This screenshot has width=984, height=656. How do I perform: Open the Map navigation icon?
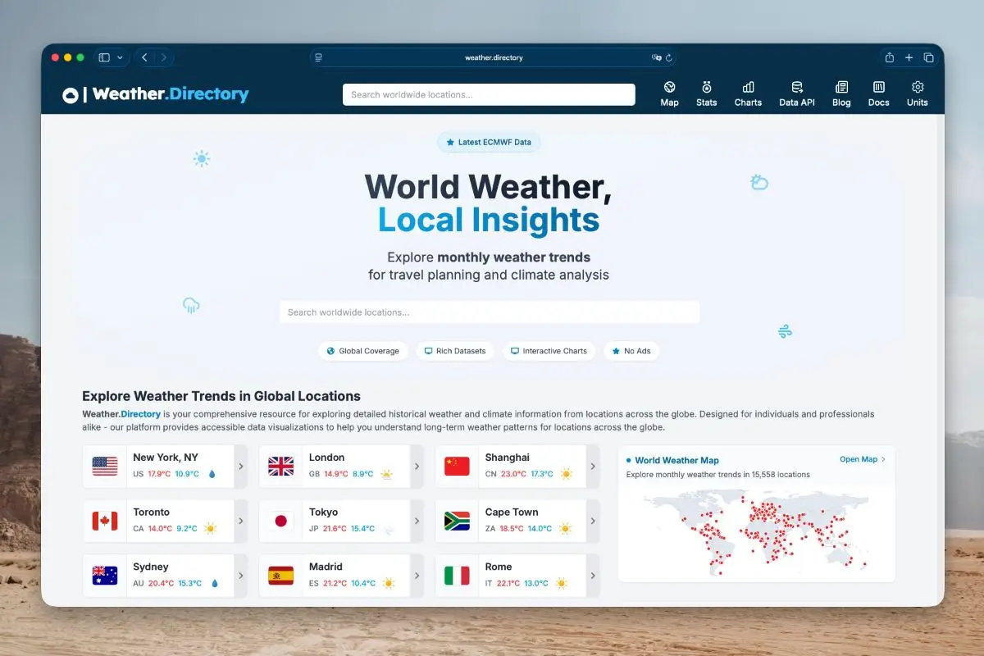point(670,87)
